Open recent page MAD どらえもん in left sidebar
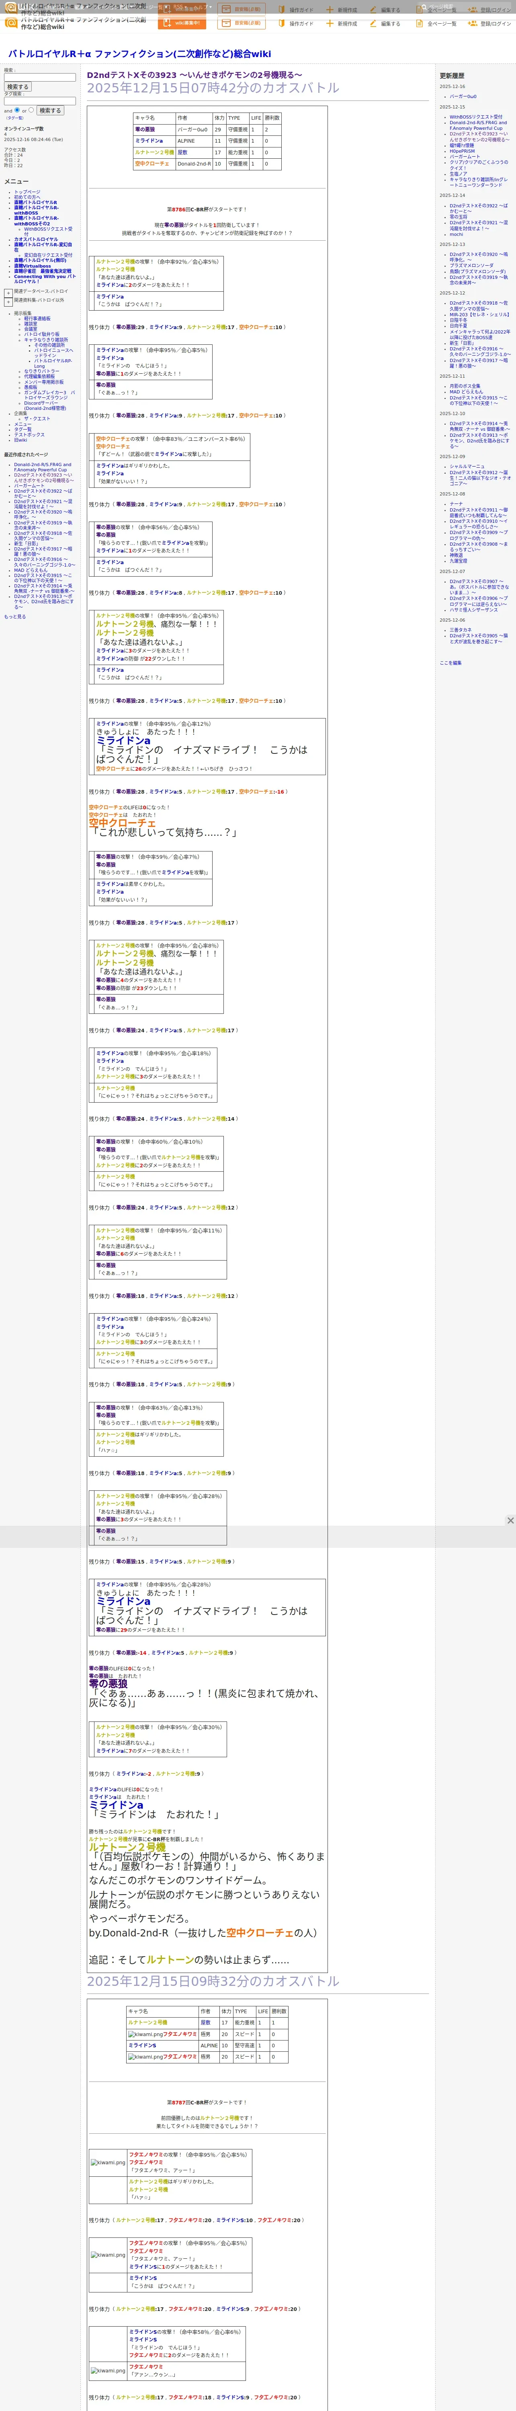 point(32,569)
